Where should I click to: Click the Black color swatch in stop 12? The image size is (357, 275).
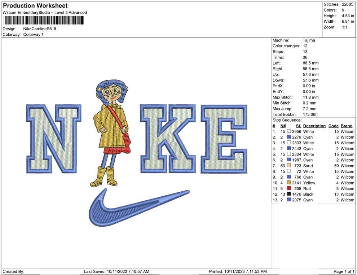click(x=289, y=194)
